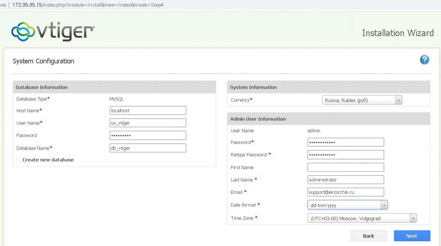441x246 pixels.
Task: Enable the Create new database checkbox
Action: pos(19,159)
